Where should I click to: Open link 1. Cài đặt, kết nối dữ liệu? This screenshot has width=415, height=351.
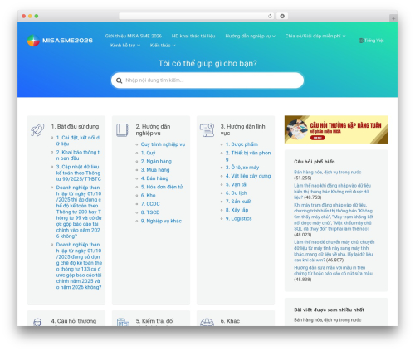[x=78, y=140]
